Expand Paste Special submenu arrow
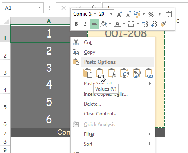The image size is (188, 153). [150, 83]
